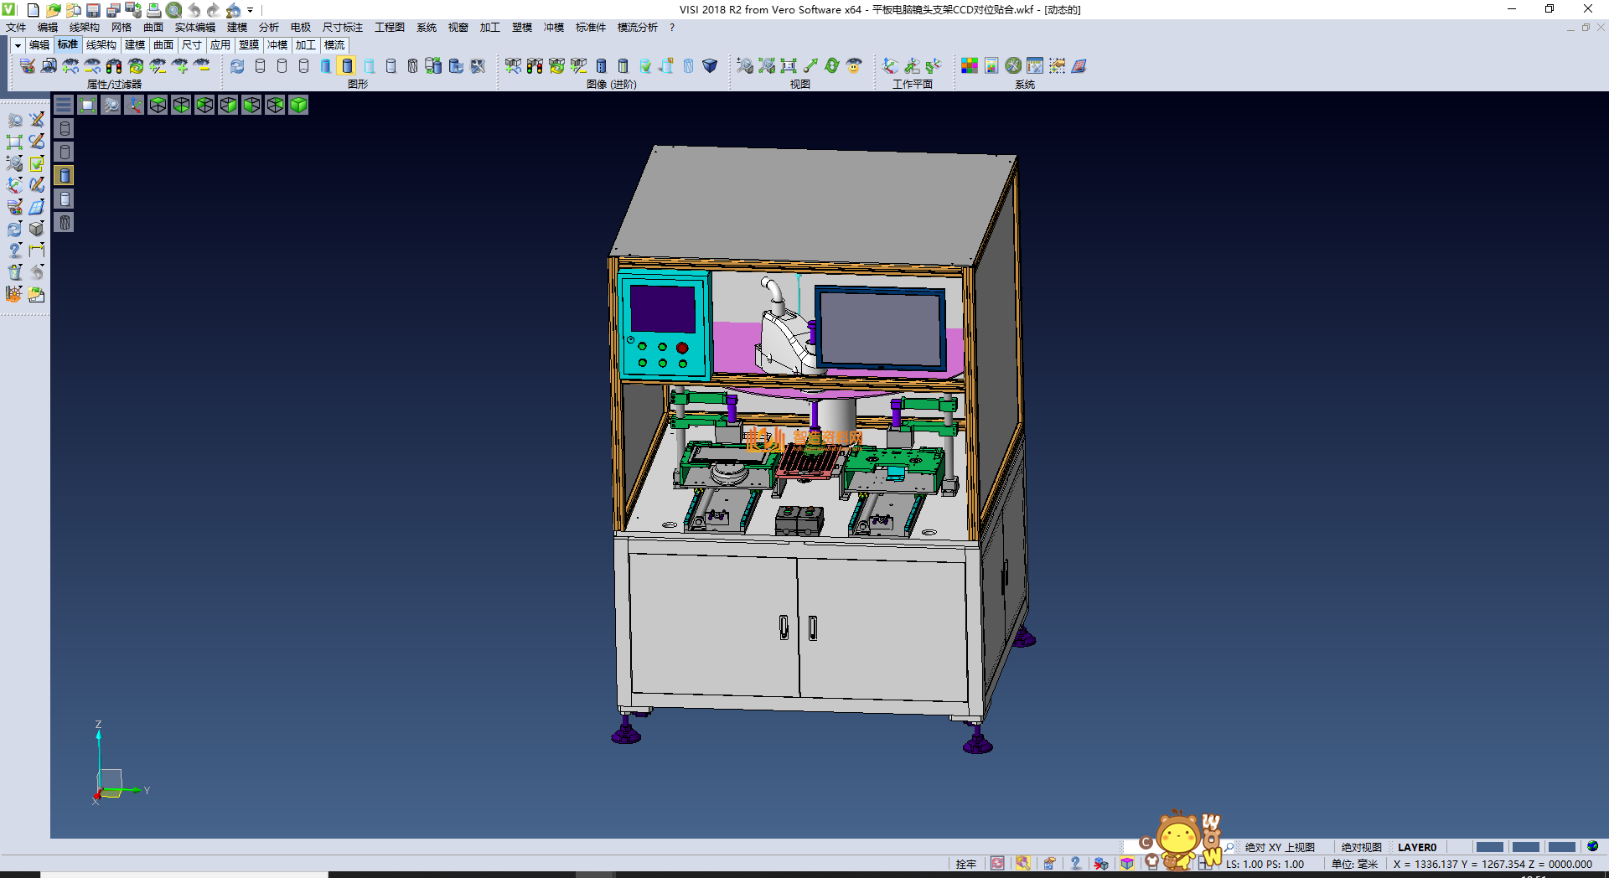Viewport: 1609px width, 878px height.
Task: Select the 1:1 zoom view icon
Action: pos(788,66)
